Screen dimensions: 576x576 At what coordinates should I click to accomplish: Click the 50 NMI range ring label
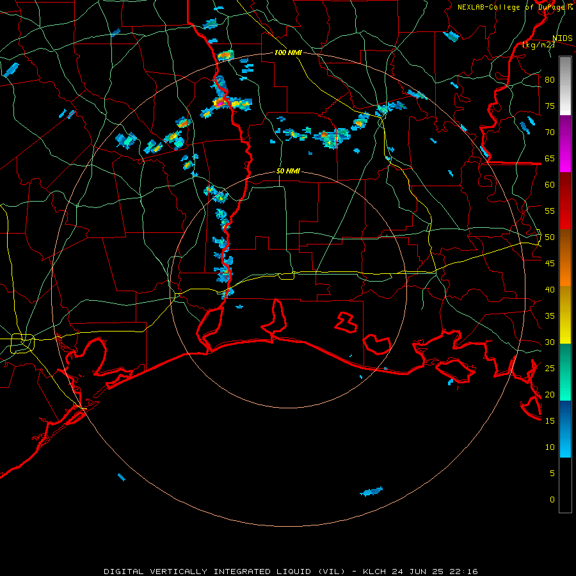click(288, 171)
